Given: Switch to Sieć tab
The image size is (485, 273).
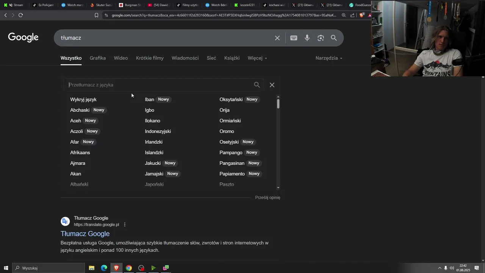Looking at the screenshot, I should click(x=211, y=58).
